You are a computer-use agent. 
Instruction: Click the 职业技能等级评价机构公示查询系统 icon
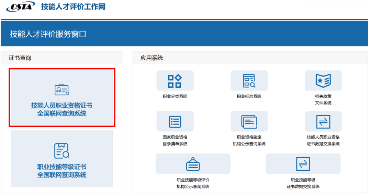[x=193, y=164]
